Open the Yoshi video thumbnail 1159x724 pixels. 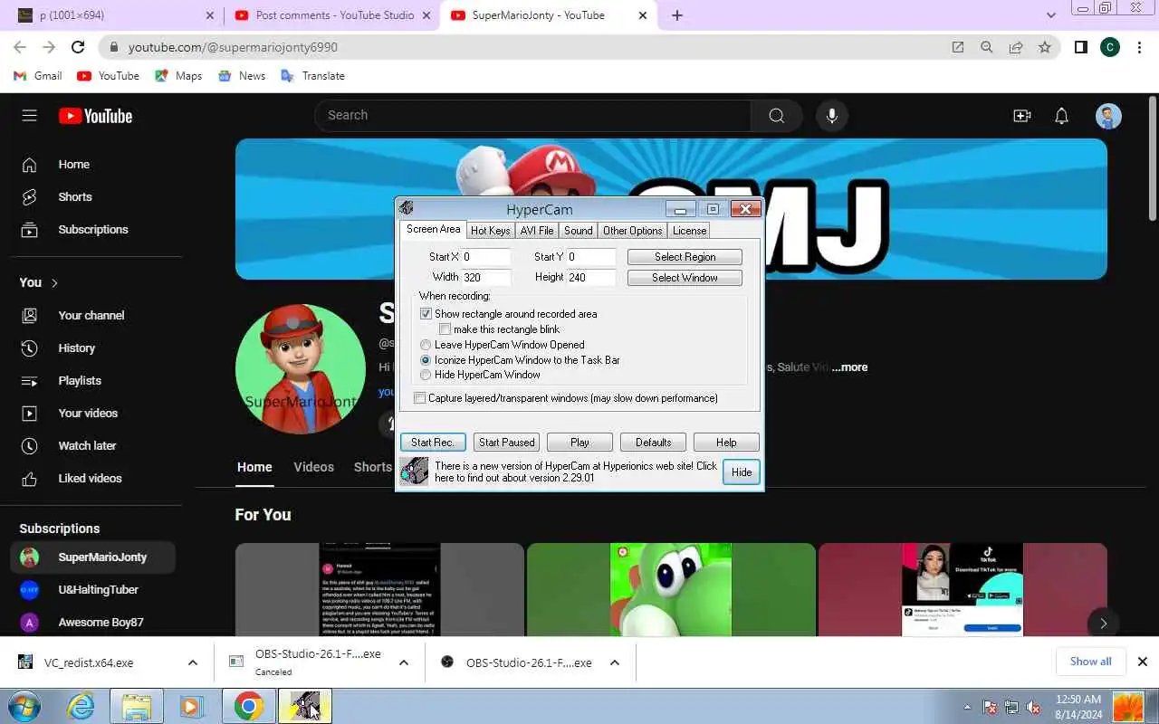pos(671,589)
